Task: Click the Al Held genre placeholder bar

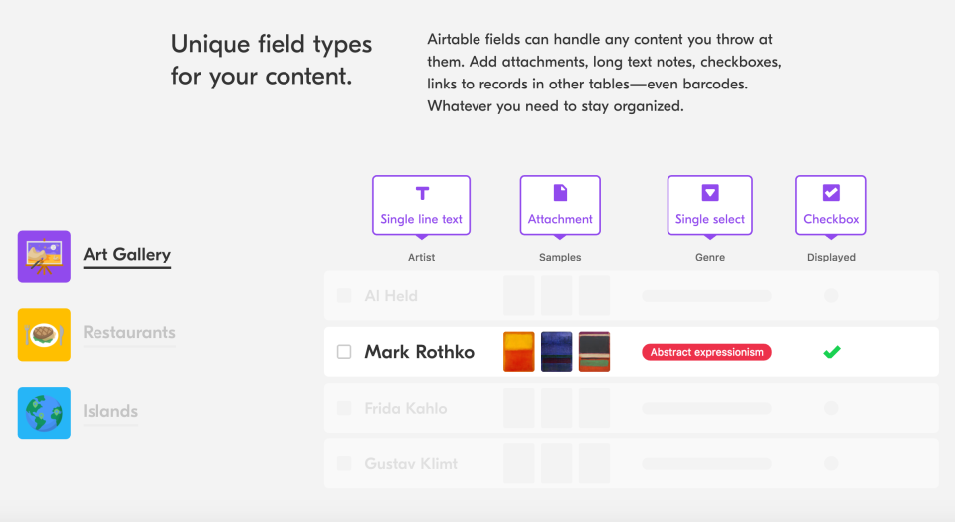Action: pos(706,296)
